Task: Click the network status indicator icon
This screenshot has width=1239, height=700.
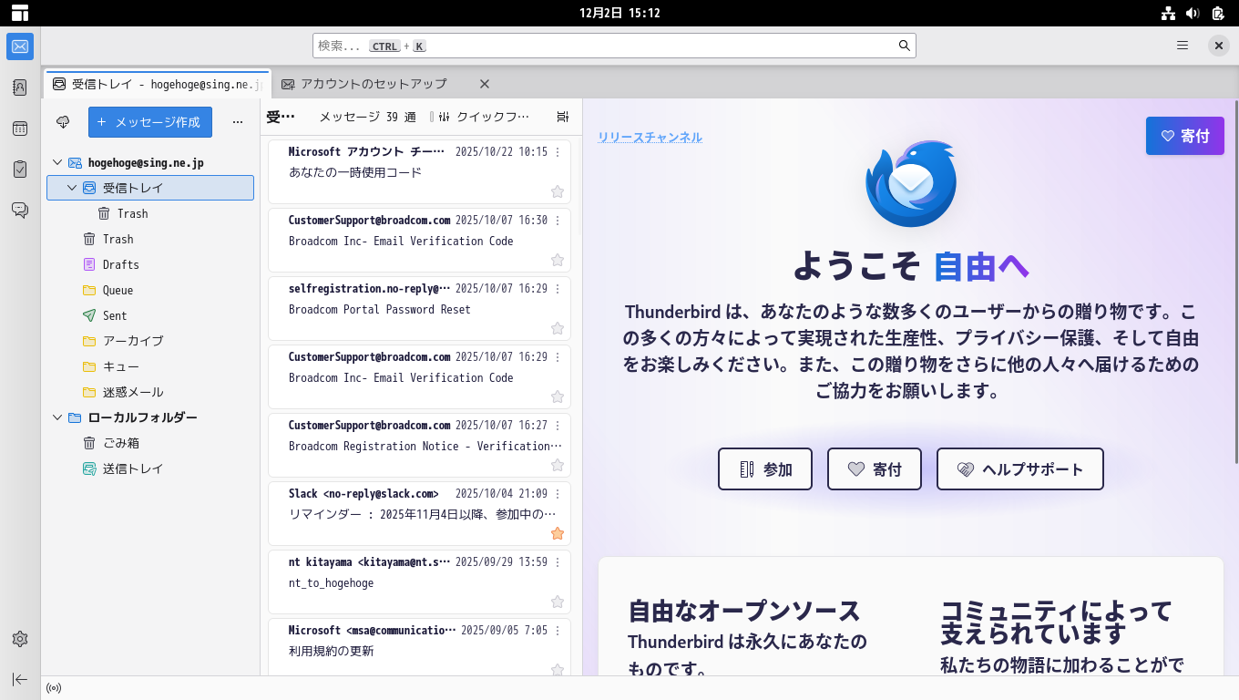Action: (53, 688)
